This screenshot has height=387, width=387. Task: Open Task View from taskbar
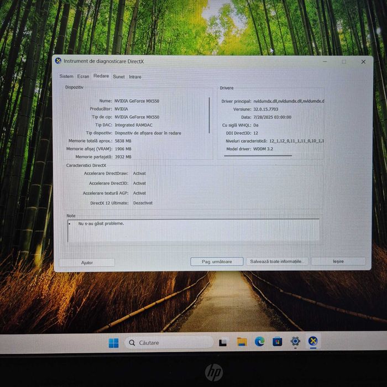(223, 343)
